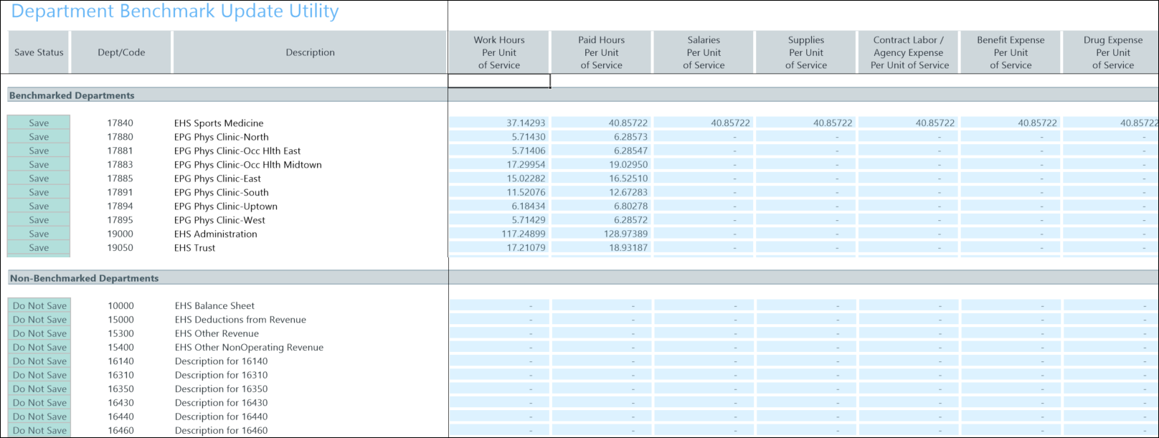Click Save button in EHS Trust row
1159x438 pixels.
pos(39,248)
